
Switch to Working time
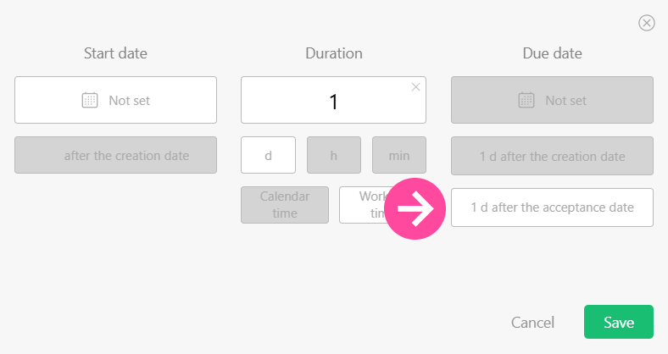(361, 205)
